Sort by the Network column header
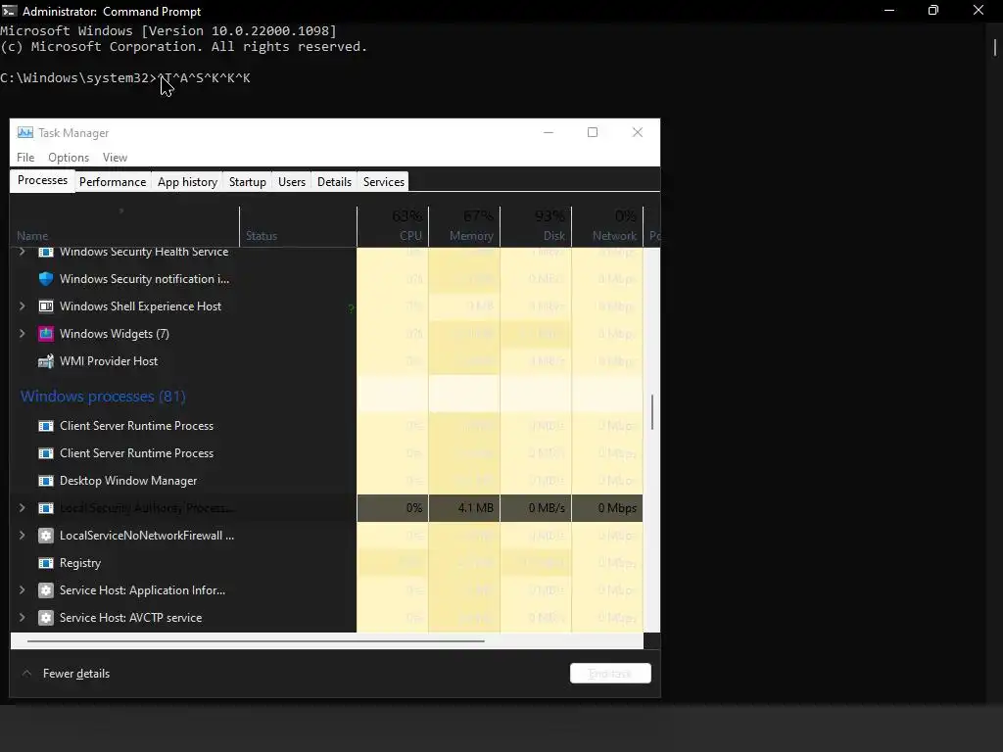Screen dimensions: 1003x752 click(x=607, y=226)
